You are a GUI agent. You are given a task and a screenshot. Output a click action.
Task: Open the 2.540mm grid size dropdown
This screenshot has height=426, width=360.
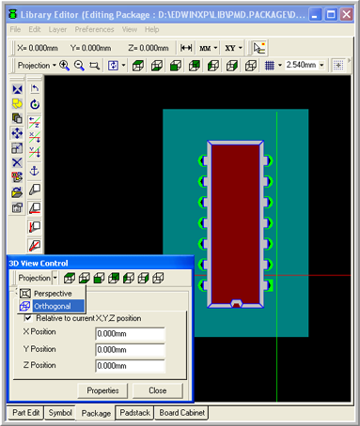321,65
